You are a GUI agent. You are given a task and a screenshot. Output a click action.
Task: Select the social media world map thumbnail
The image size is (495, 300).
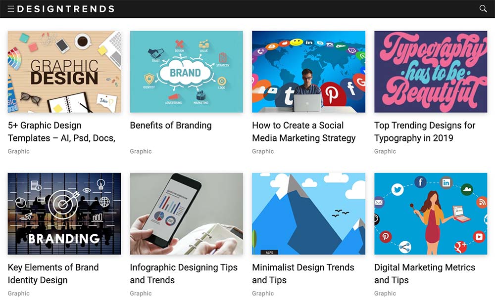click(x=309, y=72)
